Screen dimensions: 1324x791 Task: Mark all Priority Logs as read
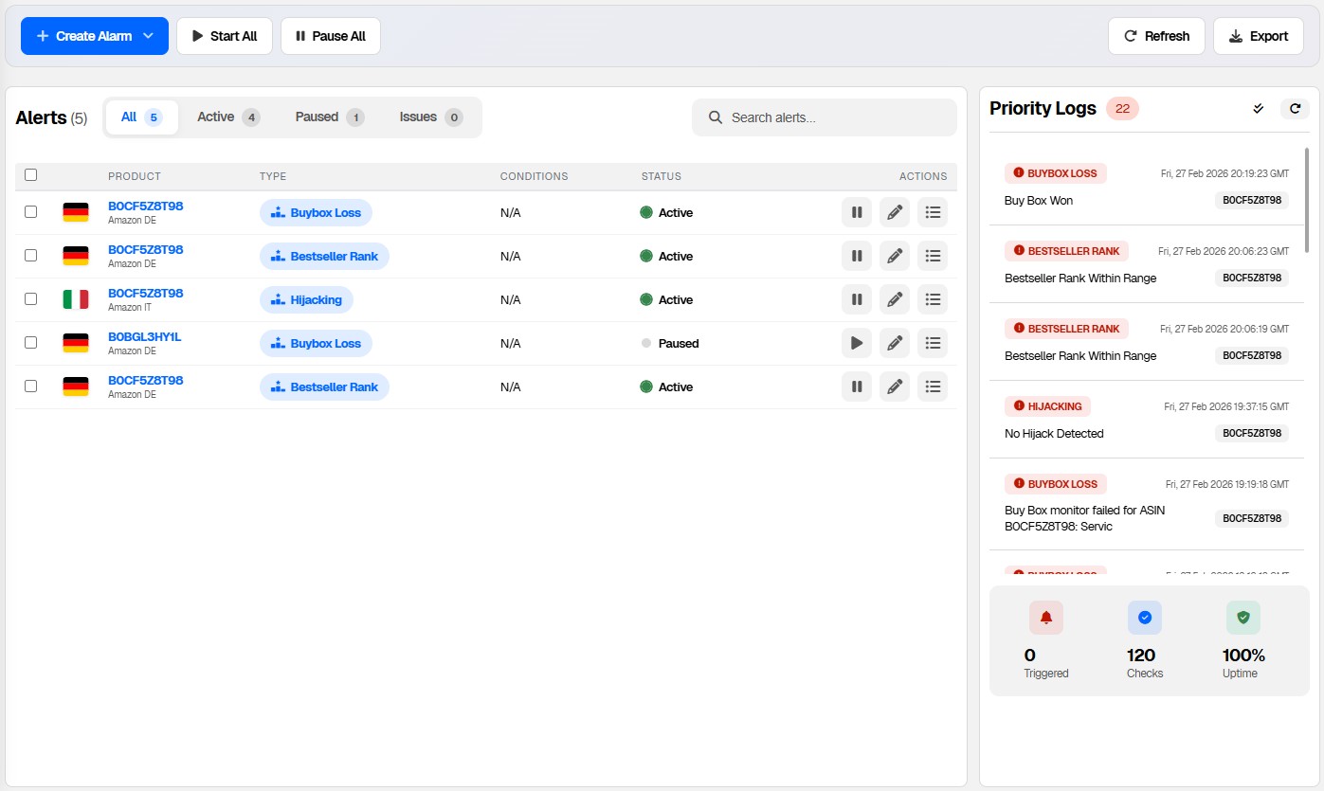click(x=1258, y=108)
